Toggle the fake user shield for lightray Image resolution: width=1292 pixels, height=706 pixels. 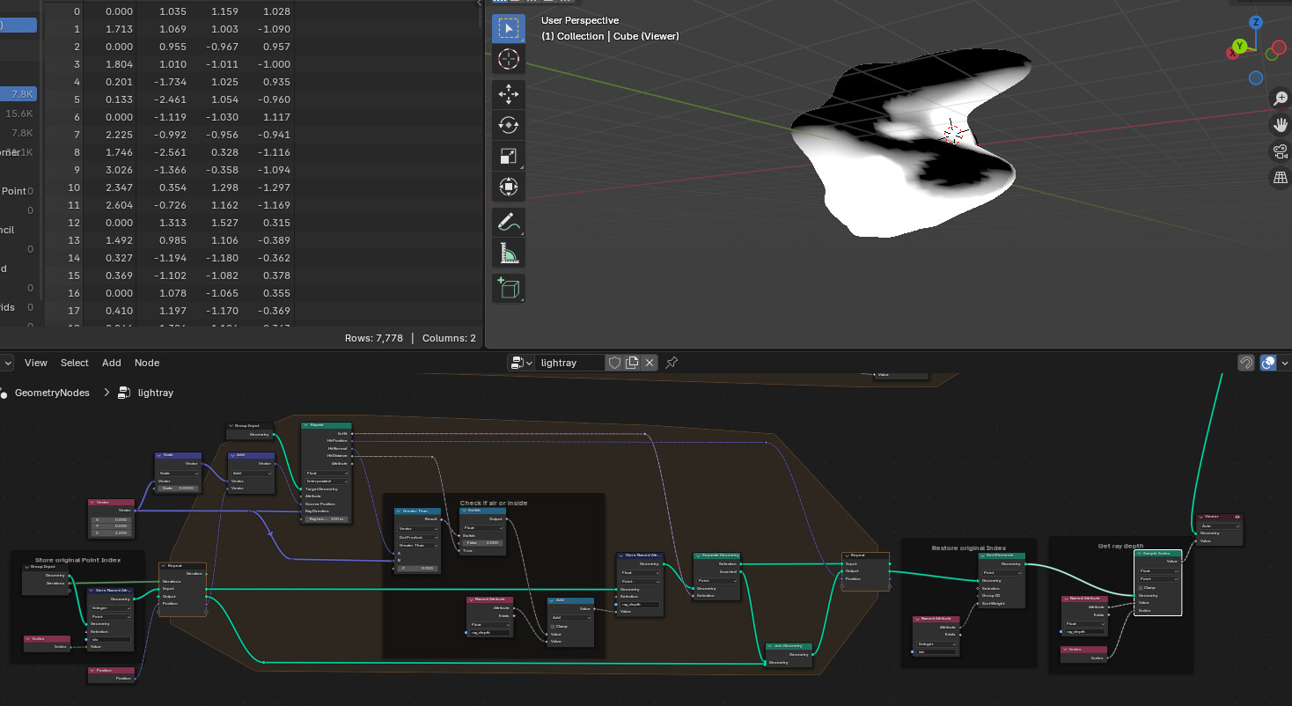614,363
